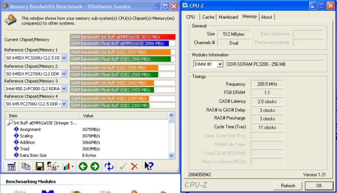Click the results list scroll down arrow
The height and width of the screenshot is (193, 337).
pos(171,155)
